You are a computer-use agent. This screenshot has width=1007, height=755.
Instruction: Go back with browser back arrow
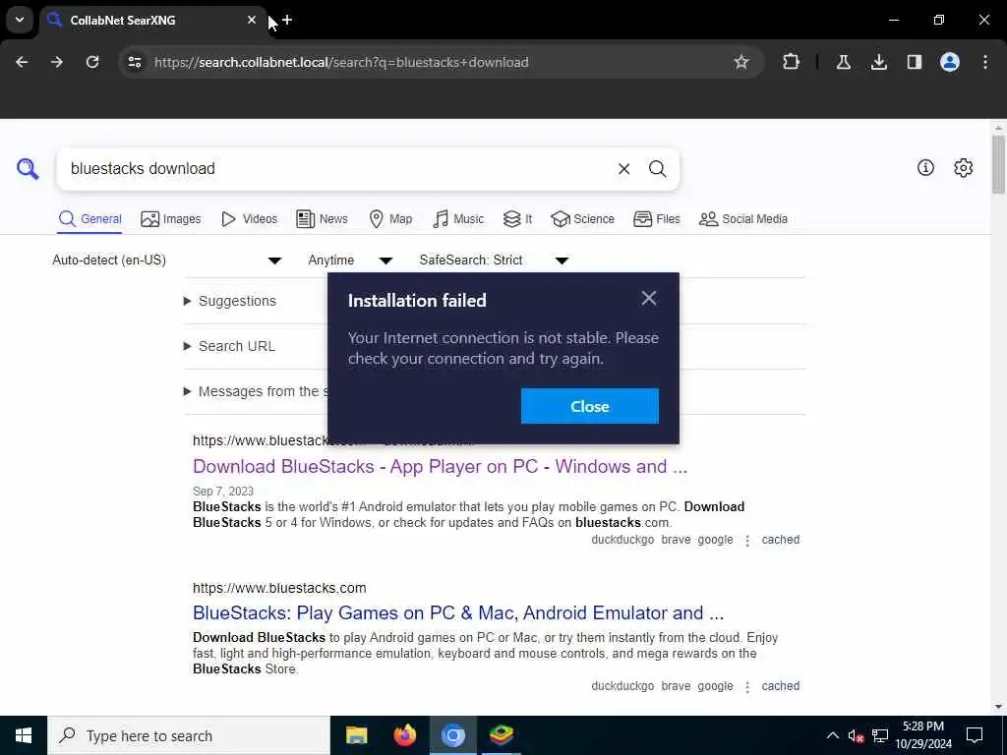tap(22, 62)
